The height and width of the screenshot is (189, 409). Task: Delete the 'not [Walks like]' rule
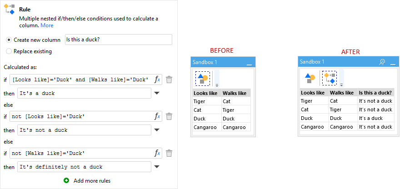(x=169, y=153)
